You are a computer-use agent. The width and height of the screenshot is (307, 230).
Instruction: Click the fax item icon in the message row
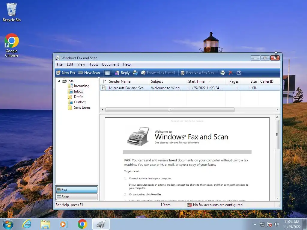(104, 88)
